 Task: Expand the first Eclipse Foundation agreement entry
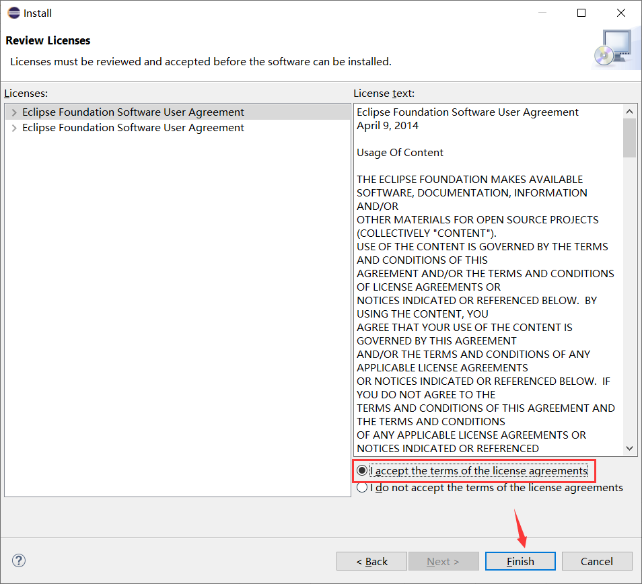pos(14,112)
